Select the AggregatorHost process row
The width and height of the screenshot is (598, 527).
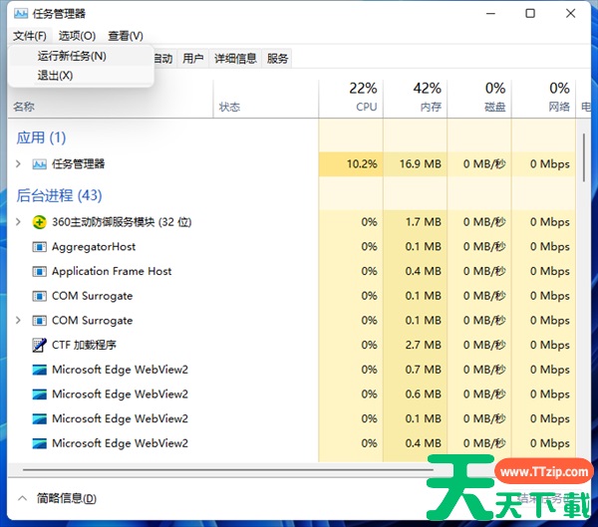[x=291, y=247]
